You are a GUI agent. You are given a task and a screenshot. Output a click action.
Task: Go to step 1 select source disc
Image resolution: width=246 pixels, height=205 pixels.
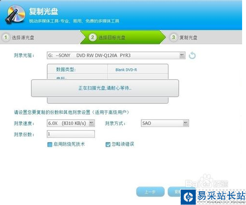18,37
